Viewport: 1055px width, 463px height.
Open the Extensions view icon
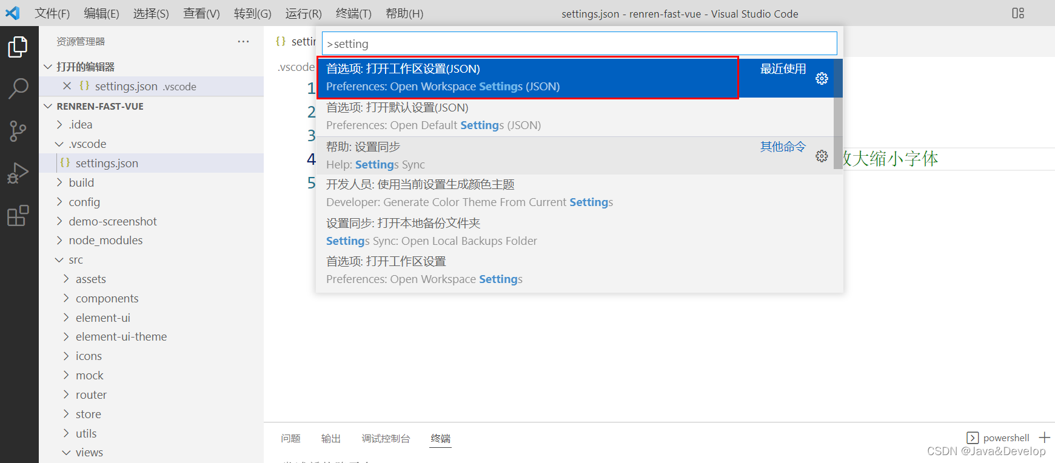18,215
